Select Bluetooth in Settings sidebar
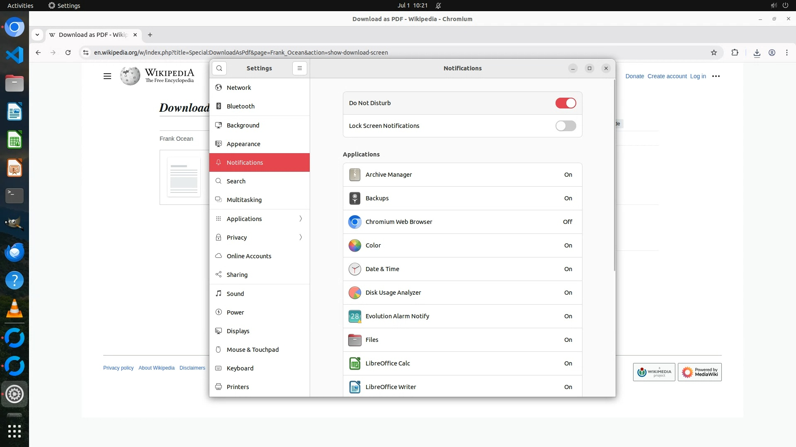796x447 pixels. click(240, 106)
